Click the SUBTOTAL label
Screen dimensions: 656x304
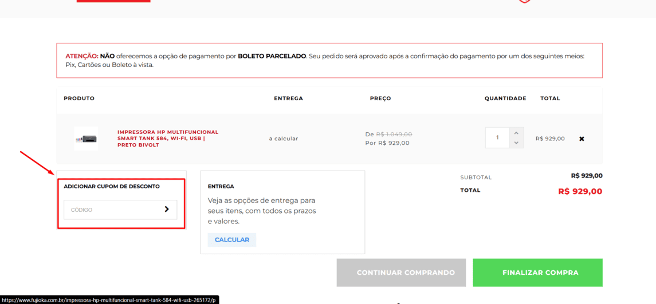coord(476,177)
